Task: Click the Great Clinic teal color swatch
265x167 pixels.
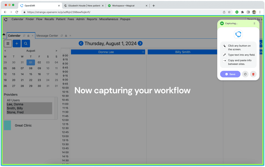Action: point(8,125)
